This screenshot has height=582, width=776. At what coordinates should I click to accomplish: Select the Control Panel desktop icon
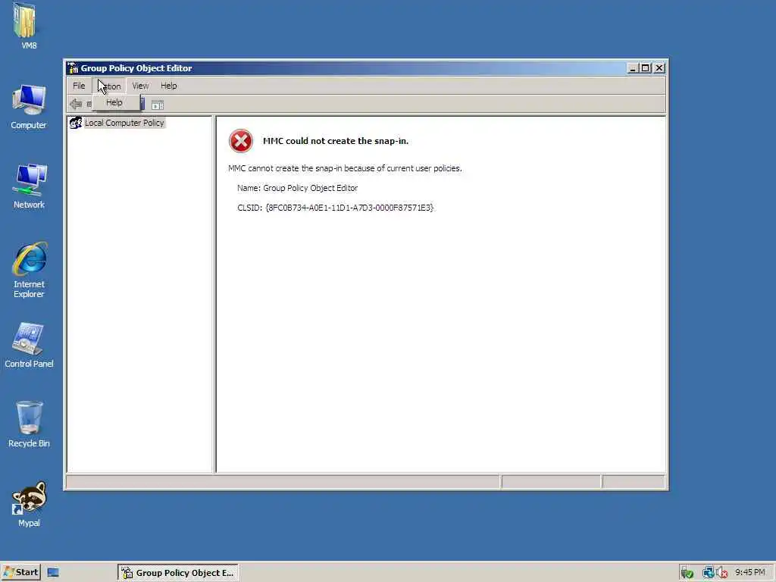coord(29,345)
